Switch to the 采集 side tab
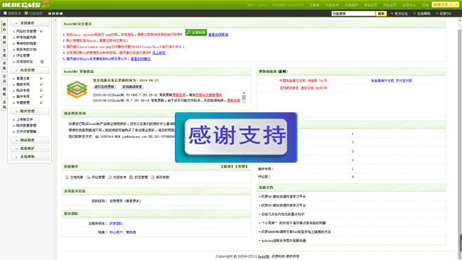The height and width of the screenshot is (260, 462). click(x=4, y=65)
